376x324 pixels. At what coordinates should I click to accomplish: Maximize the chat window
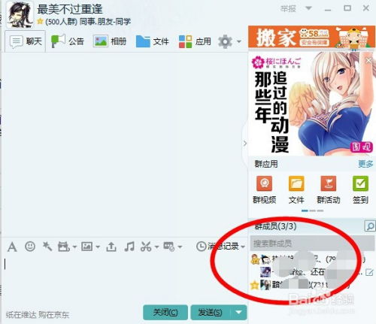pyautogui.click(x=347, y=8)
